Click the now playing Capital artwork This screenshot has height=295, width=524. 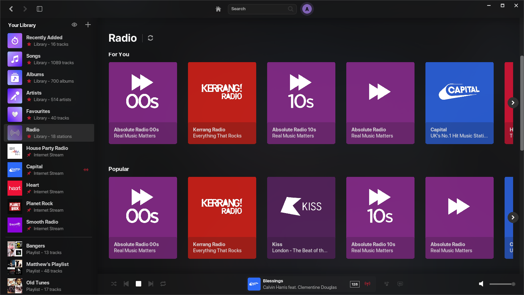pos(254,284)
